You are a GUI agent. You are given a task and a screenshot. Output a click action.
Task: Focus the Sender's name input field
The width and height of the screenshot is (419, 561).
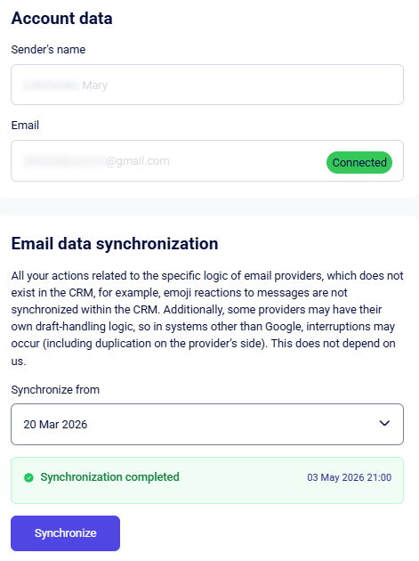click(207, 85)
